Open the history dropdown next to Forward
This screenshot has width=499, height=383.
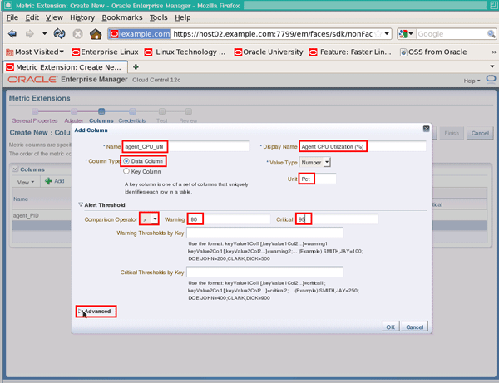pos(45,34)
